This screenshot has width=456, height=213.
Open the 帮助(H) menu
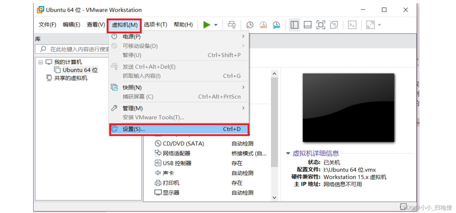[x=183, y=25]
